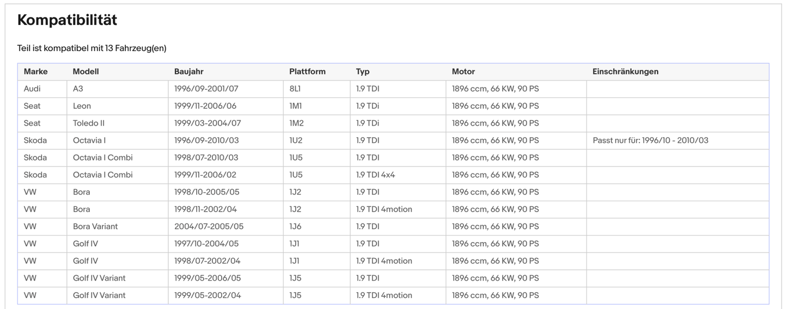Click the Modell column header
Screen dimensions: 787x309
(86, 72)
